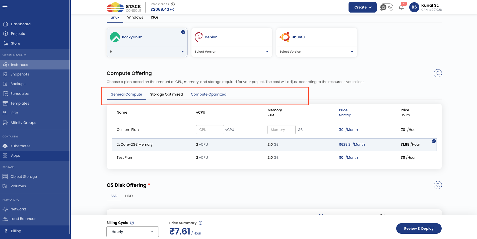477x239 pixels.
Task: Open Debian Select Version dropdown
Action: [232, 52]
